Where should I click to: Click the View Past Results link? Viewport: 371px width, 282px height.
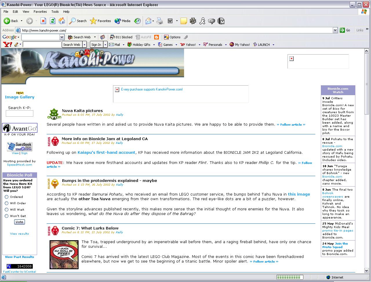point(19,257)
